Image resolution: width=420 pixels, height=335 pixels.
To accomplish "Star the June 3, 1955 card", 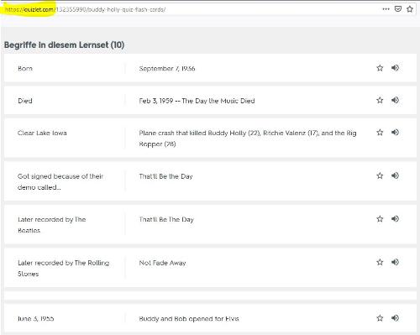I will 380,318.
